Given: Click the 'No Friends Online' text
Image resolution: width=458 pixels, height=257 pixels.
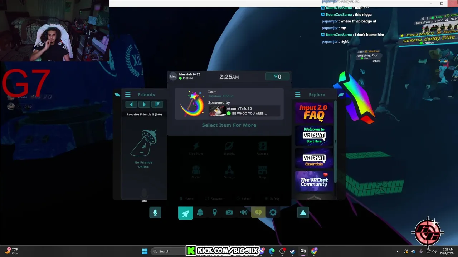Looking at the screenshot, I should 143,165.
